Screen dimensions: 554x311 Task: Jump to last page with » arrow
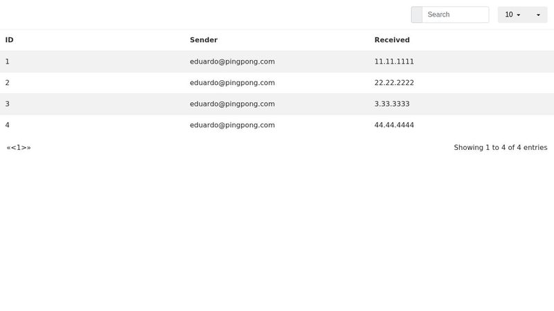point(29,148)
